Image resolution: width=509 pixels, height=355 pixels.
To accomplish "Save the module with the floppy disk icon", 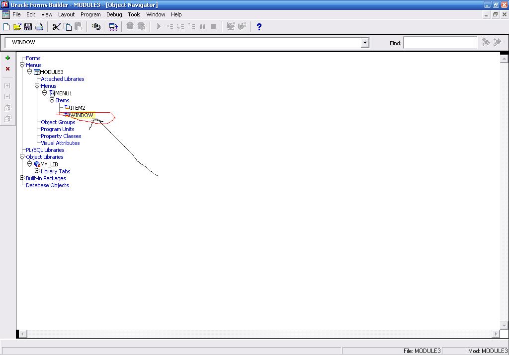I will [28, 27].
